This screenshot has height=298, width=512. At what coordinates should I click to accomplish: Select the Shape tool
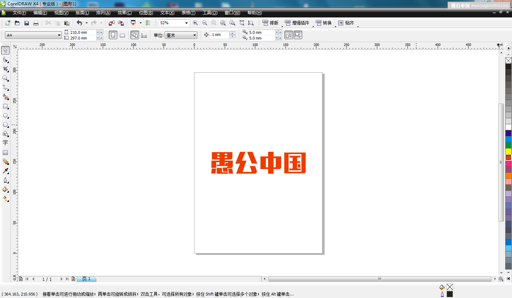(x=5, y=59)
